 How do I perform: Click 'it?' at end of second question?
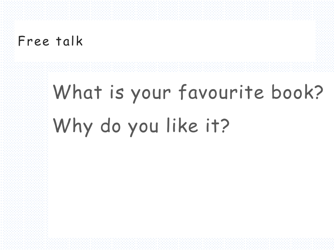(217, 126)
